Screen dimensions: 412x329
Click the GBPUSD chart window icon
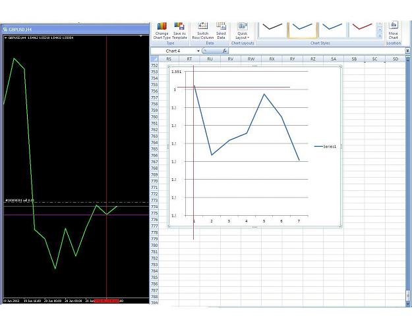pyautogui.click(x=5, y=30)
